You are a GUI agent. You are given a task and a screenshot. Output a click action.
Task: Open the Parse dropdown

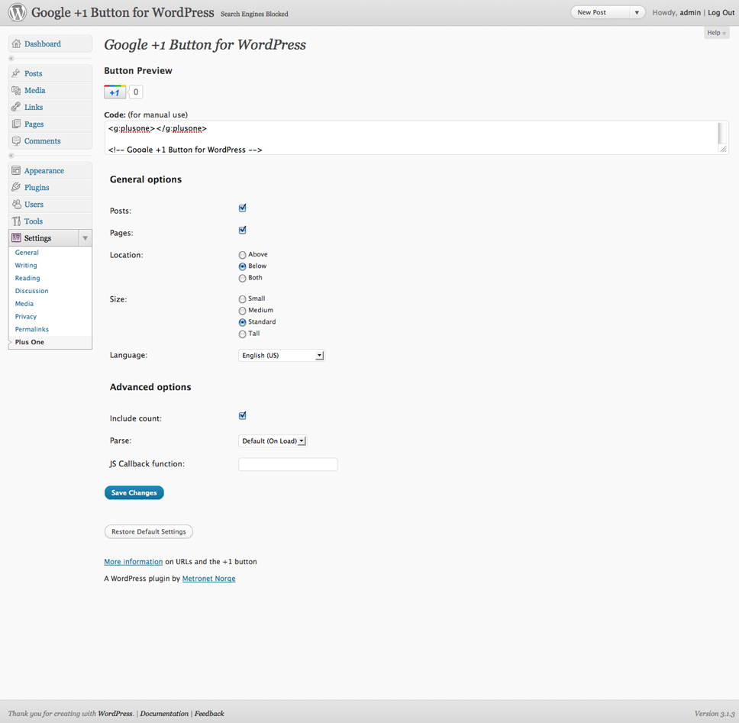coord(273,441)
